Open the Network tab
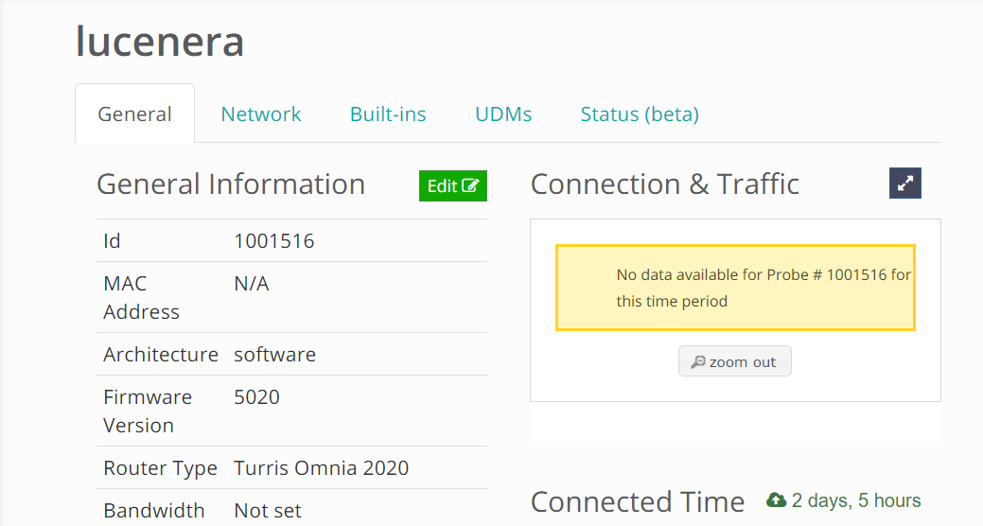This screenshot has height=526, width=983. 261,114
